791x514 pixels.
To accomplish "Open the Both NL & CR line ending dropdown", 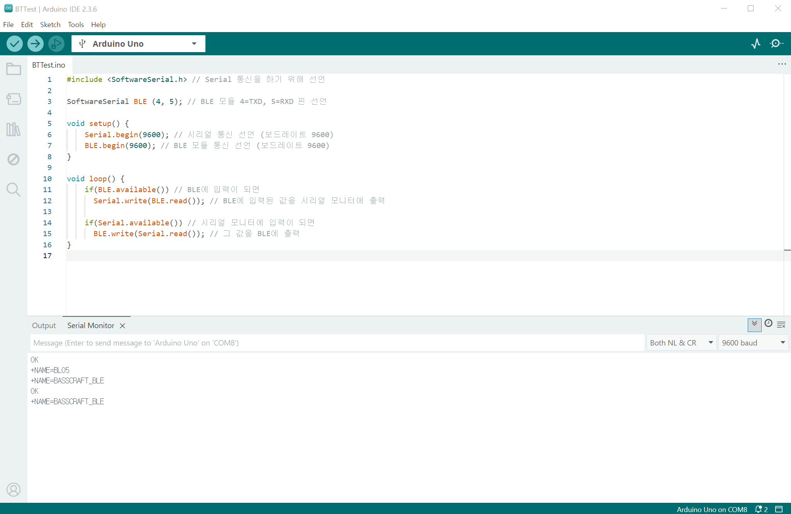I will point(681,343).
